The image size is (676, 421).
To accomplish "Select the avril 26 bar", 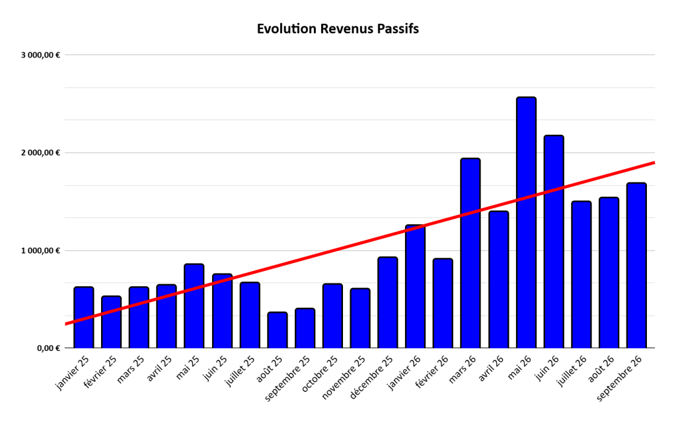I will (x=499, y=280).
